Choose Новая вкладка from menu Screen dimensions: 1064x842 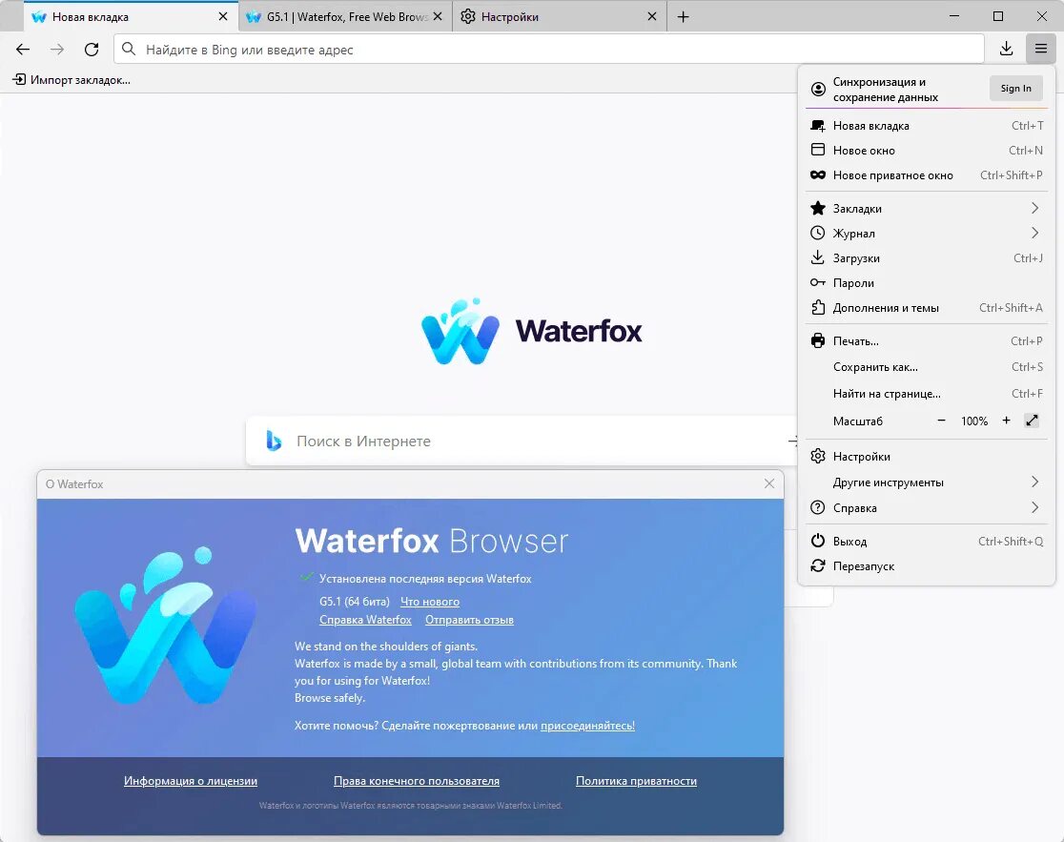click(x=927, y=126)
